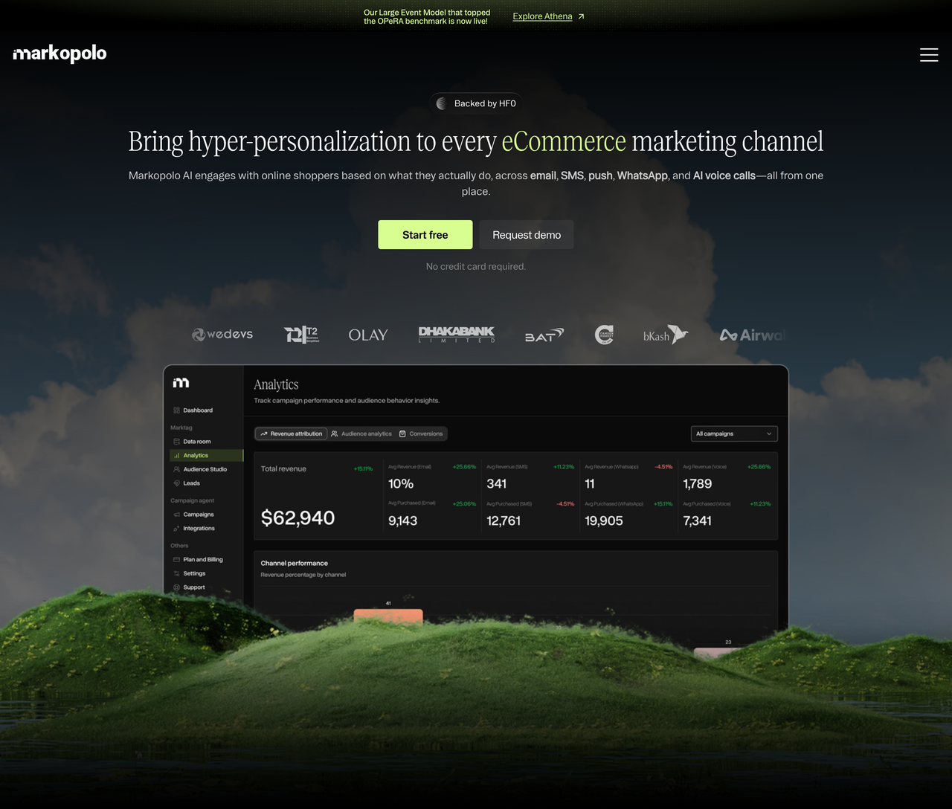Screen dimensions: 952x809
Task: Click the Backed by HF0 badge
Action: tap(476, 103)
